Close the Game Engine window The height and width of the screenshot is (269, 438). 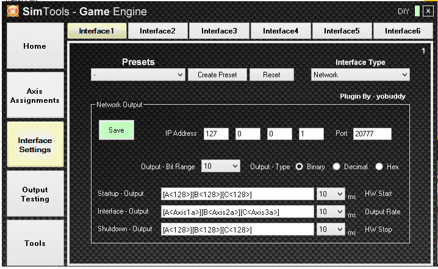pos(428,11)
